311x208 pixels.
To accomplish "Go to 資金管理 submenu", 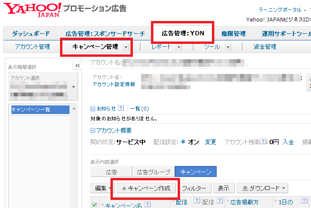I will 265,46.
